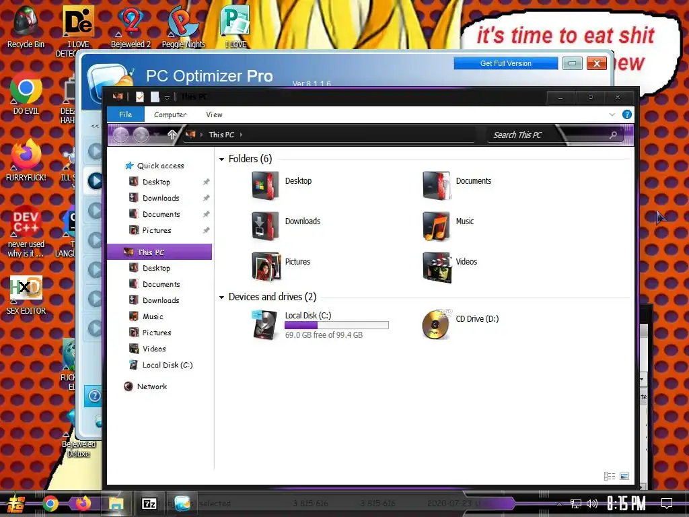The height and width of the screenshot is (517, 689).
Task: Open network icon in system tray
Action: pyautogui.click(x=576, y=504)
